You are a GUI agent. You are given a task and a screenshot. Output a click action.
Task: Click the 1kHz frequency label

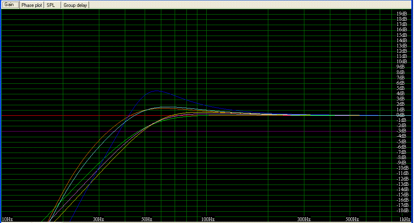click(405, 219)
